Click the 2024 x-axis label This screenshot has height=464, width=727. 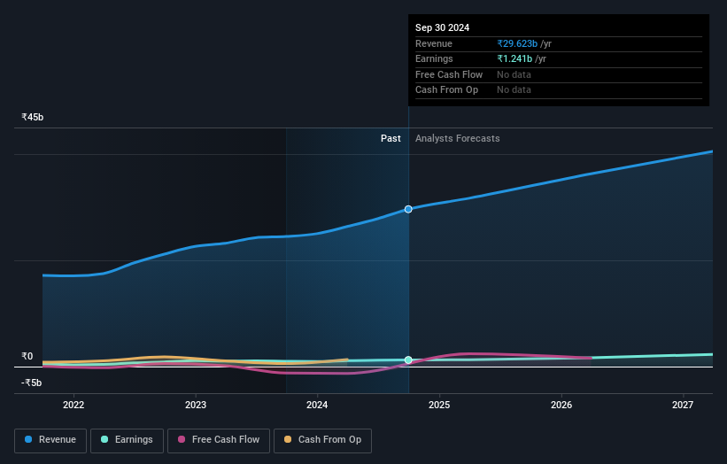(x=317, y=406)
